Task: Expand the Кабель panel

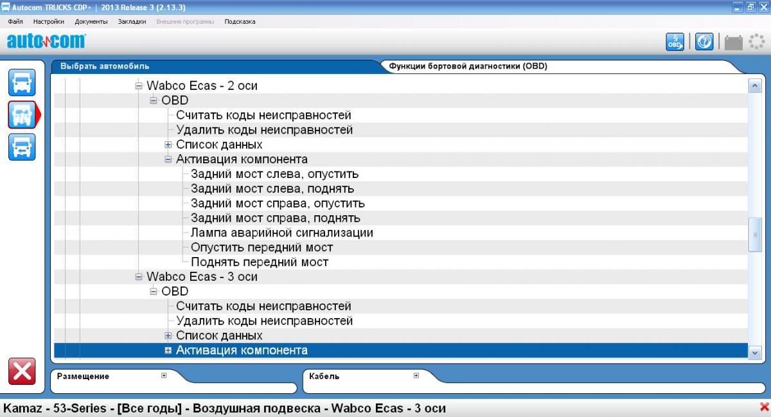Action: tap(416, 376)
